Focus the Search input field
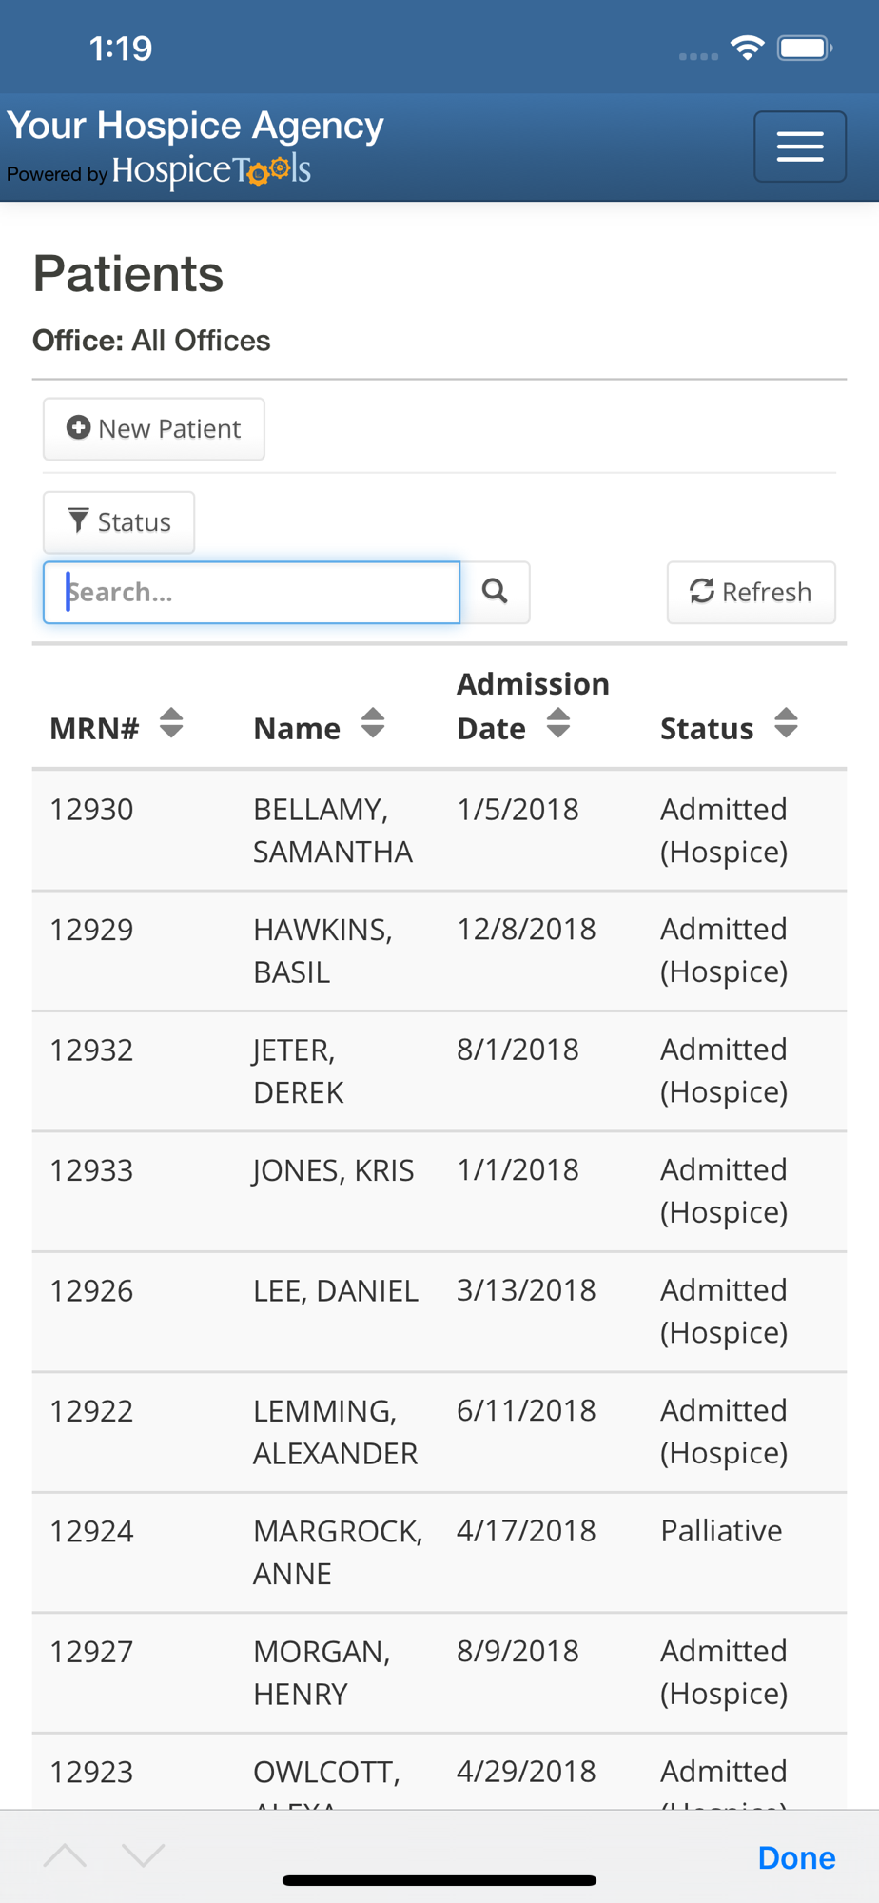Image resolution: width=879 pixels, height=1903 pixels. [x=252, y=592]
